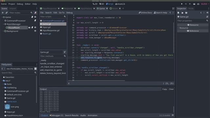210x118 pixels.
Task: Toggle visibility of Game node
Action: tap(35, 17)
